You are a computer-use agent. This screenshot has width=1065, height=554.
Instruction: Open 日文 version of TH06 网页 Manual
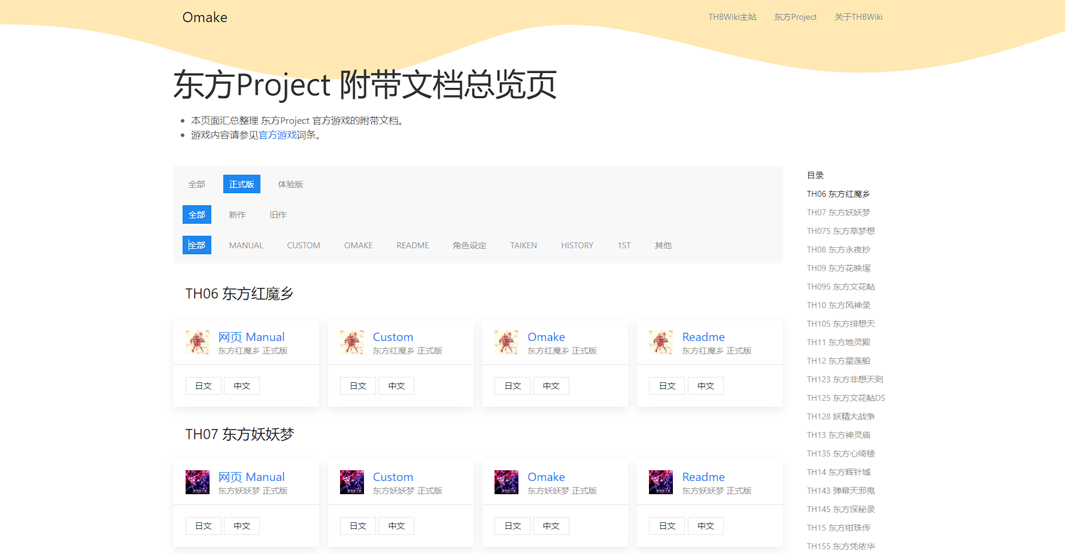[204, 386]
